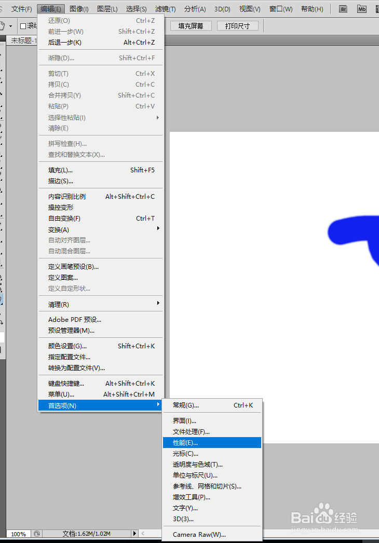Open 性能(E)... preferences
The image size is (379, 543).
coord(212,443)
